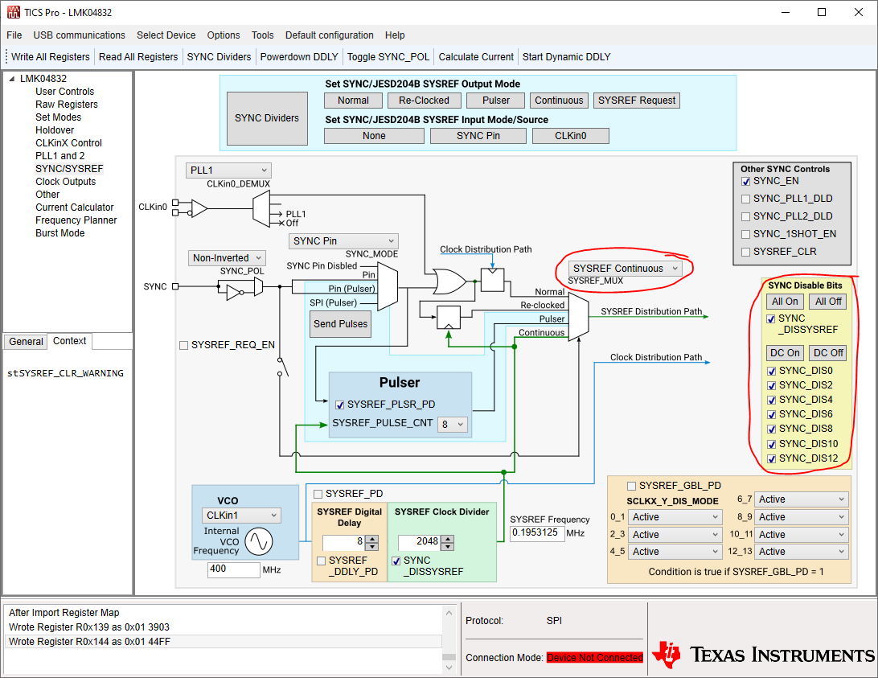
Task: Click Read All Registers toolbar button
Action: tap(138, 57)
